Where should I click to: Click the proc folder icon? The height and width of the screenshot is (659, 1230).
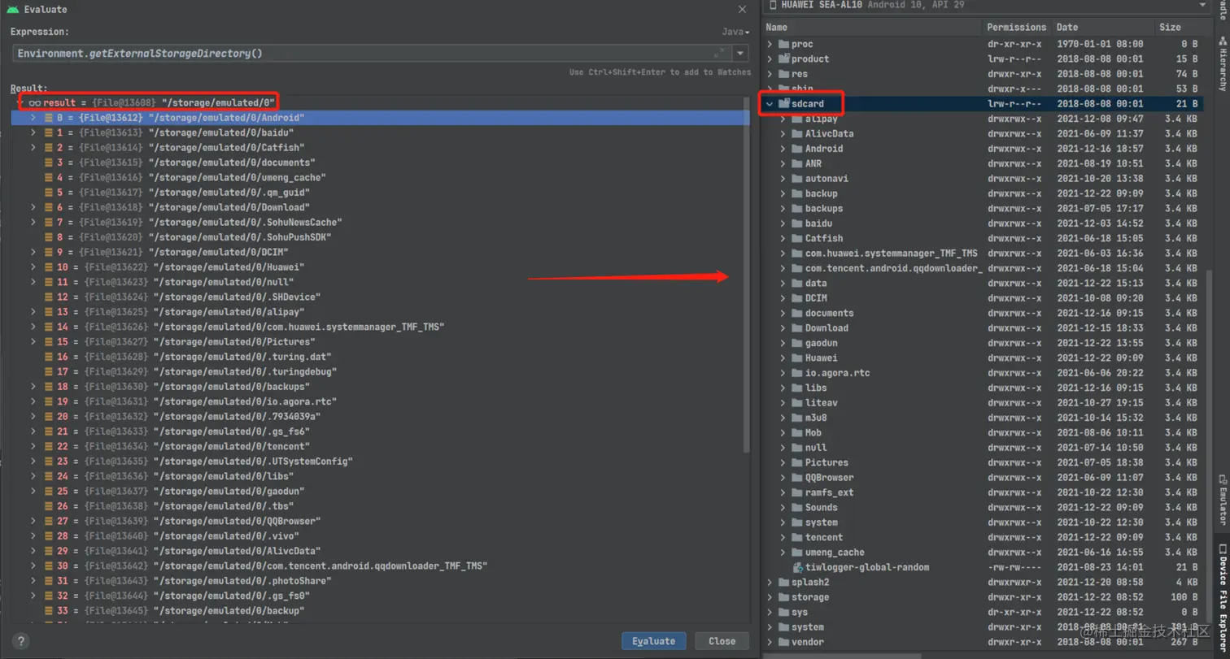pos(784,44)
